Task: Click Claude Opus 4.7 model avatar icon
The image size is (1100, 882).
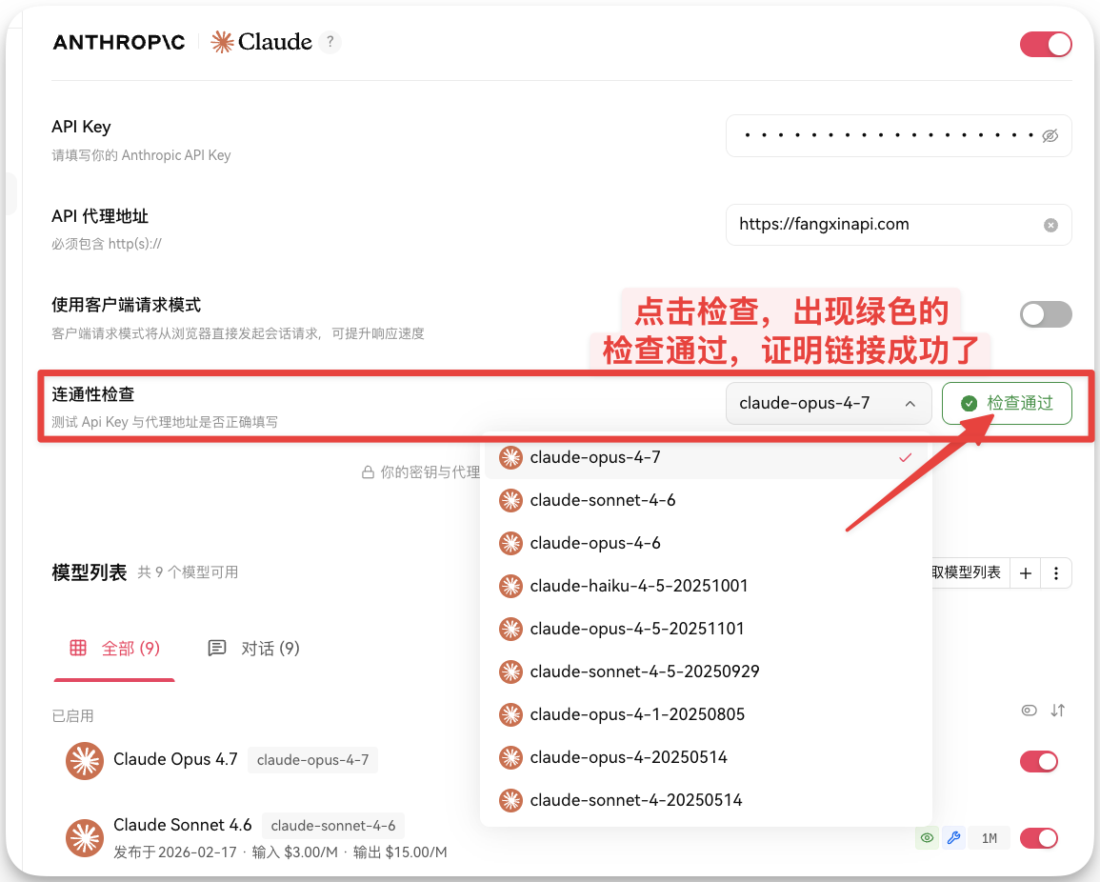Action: pyautogui.click(x=85, y=761)
